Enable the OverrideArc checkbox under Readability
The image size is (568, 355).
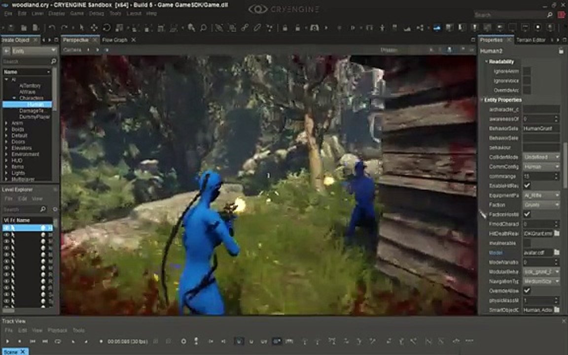pos(527,90)
